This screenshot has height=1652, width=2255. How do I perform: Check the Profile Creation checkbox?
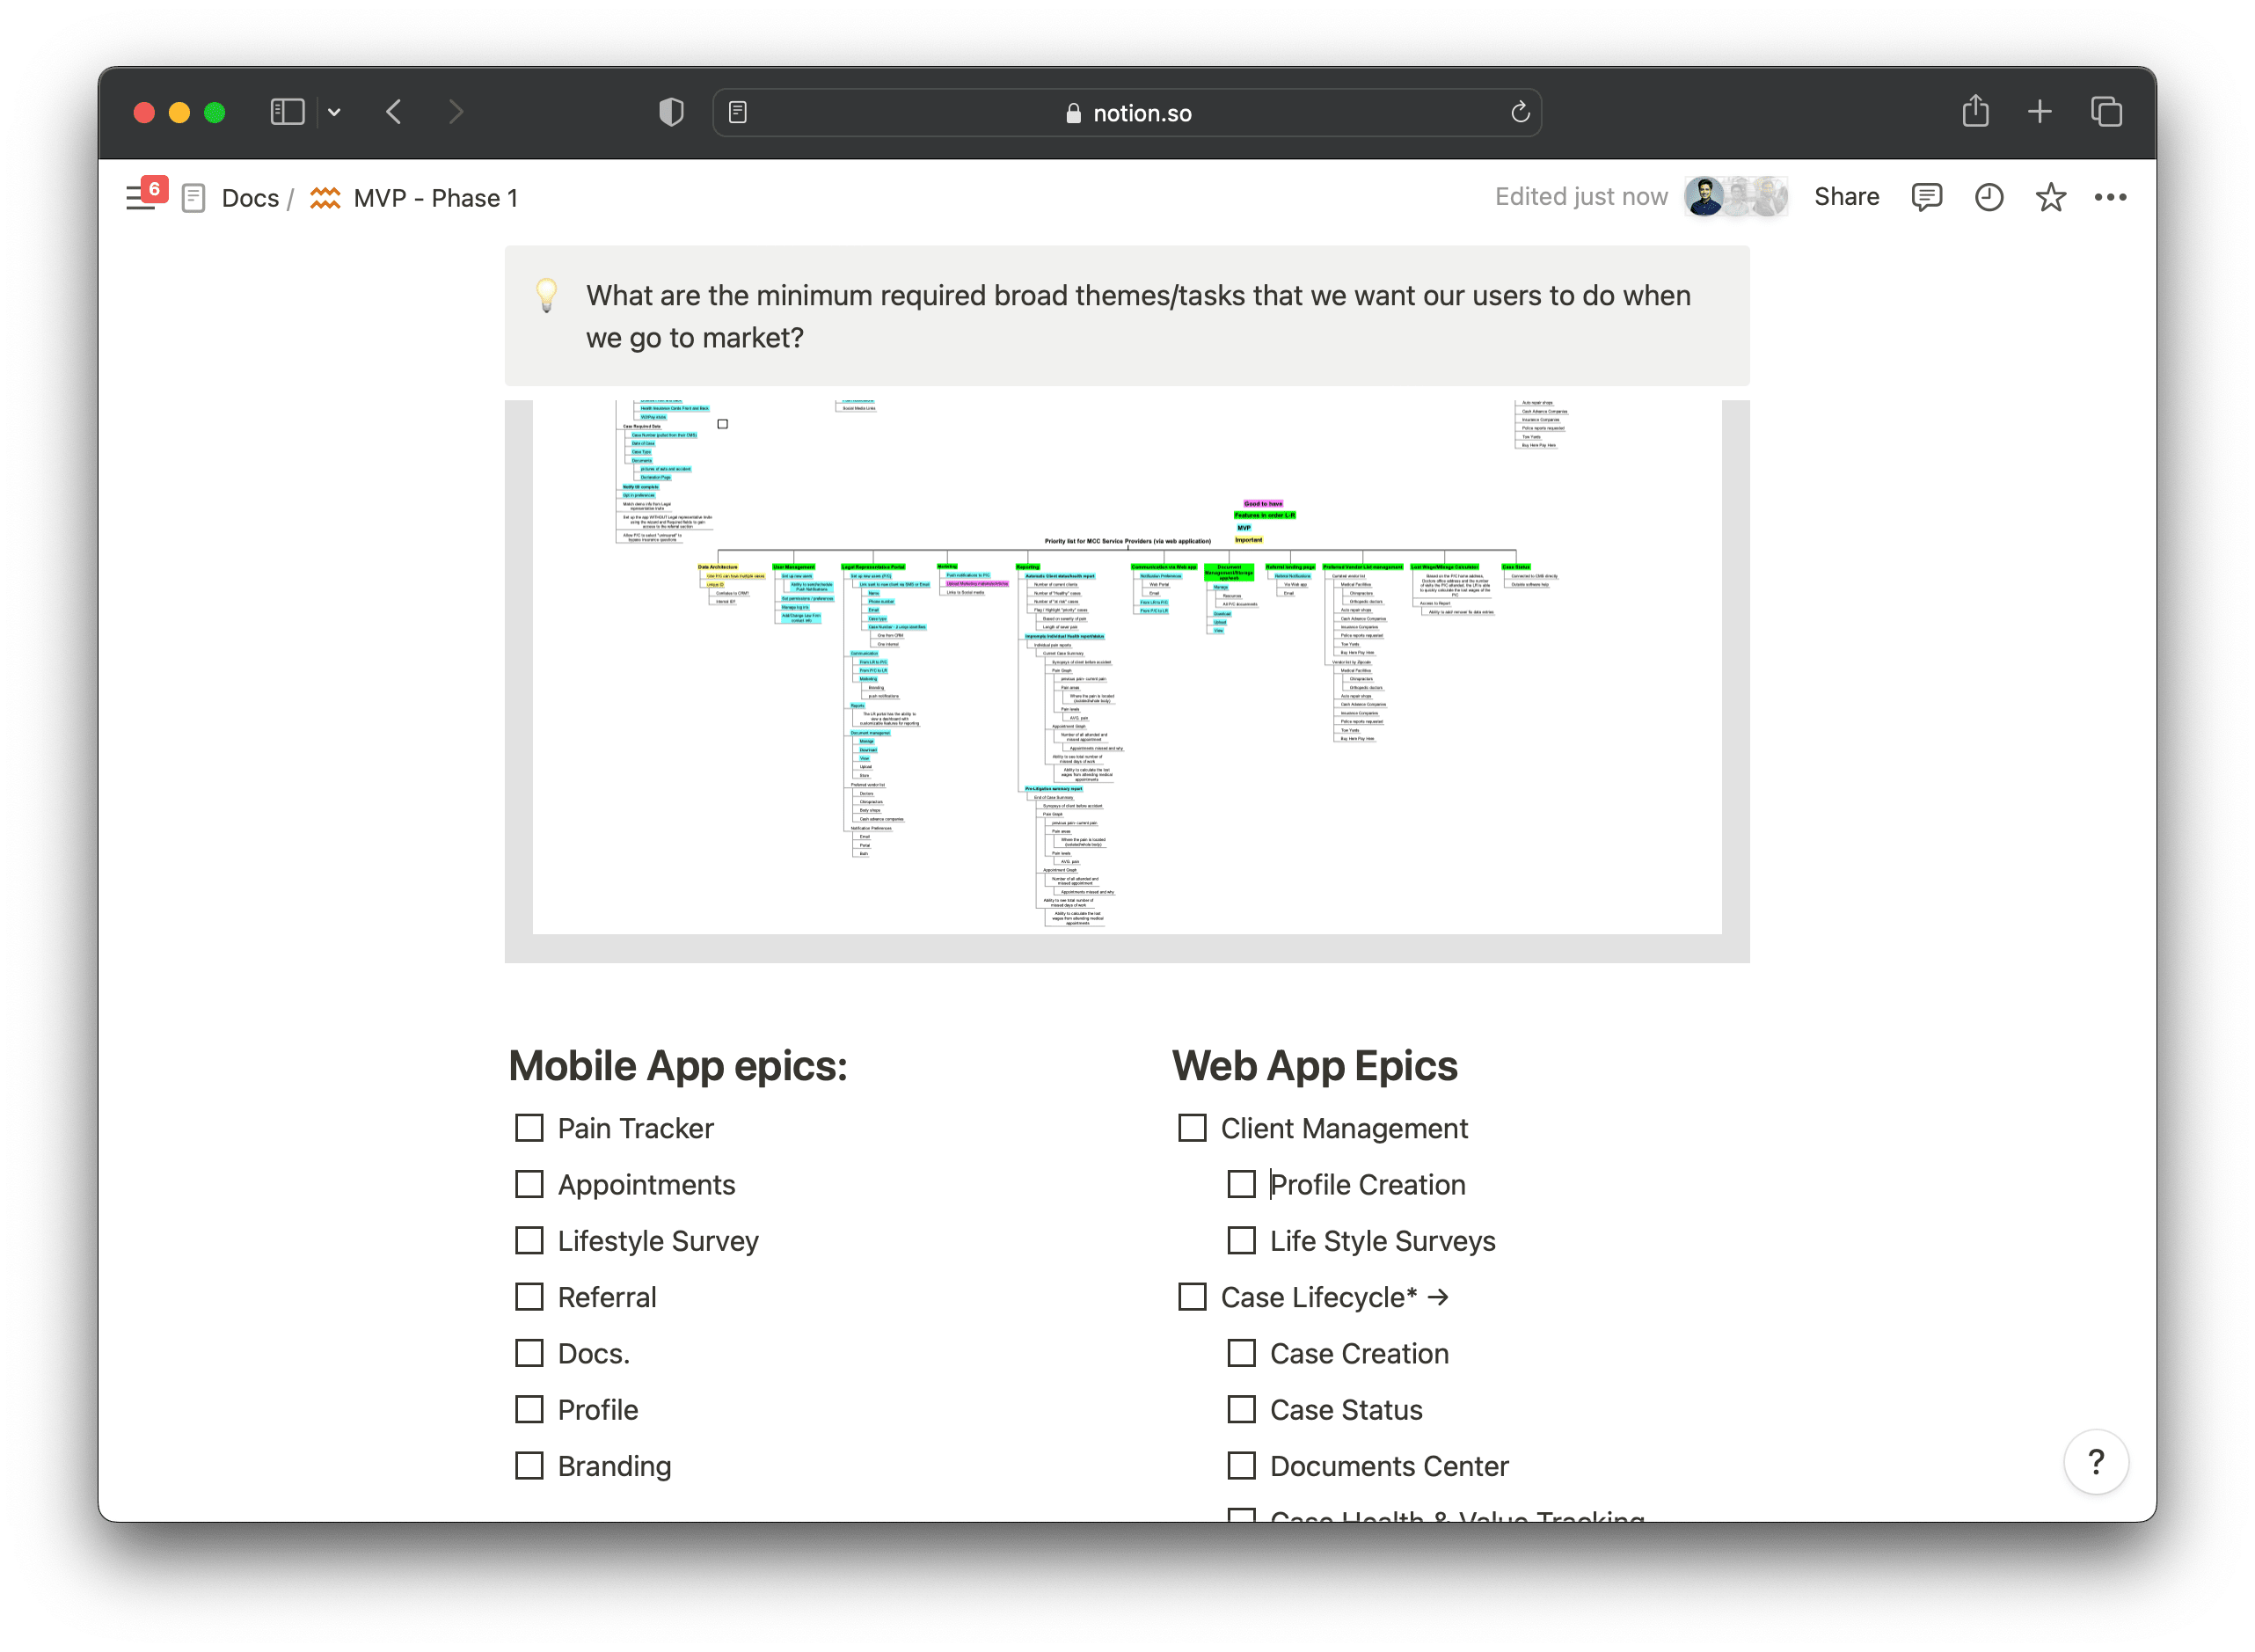click(x=1242, y=1184)
